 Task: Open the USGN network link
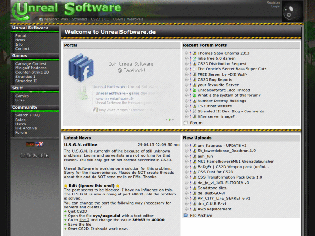(x=118, y=19)
